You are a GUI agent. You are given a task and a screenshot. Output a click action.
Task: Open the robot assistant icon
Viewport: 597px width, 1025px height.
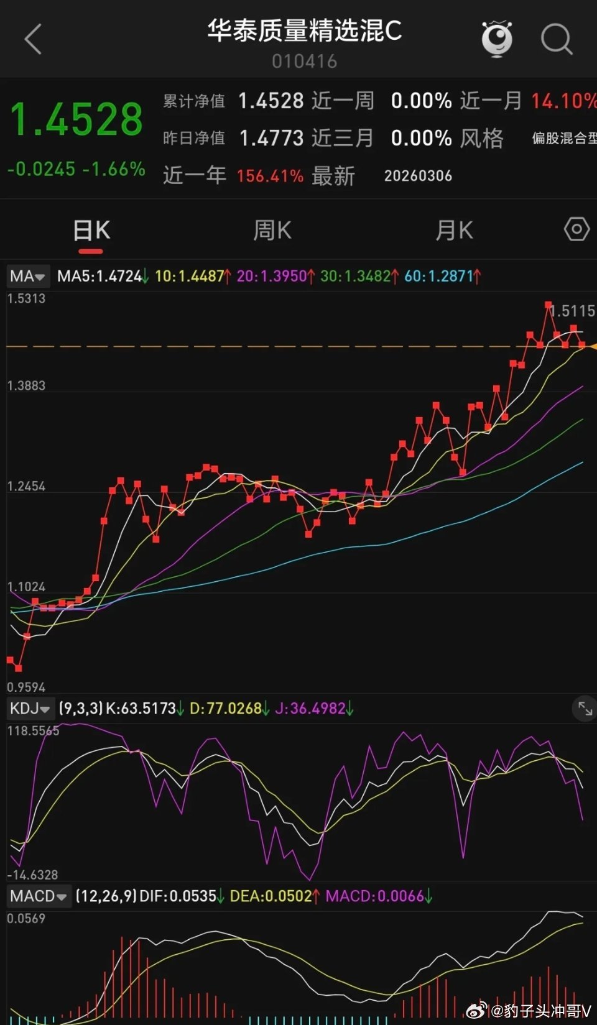(x=497, y=39)
